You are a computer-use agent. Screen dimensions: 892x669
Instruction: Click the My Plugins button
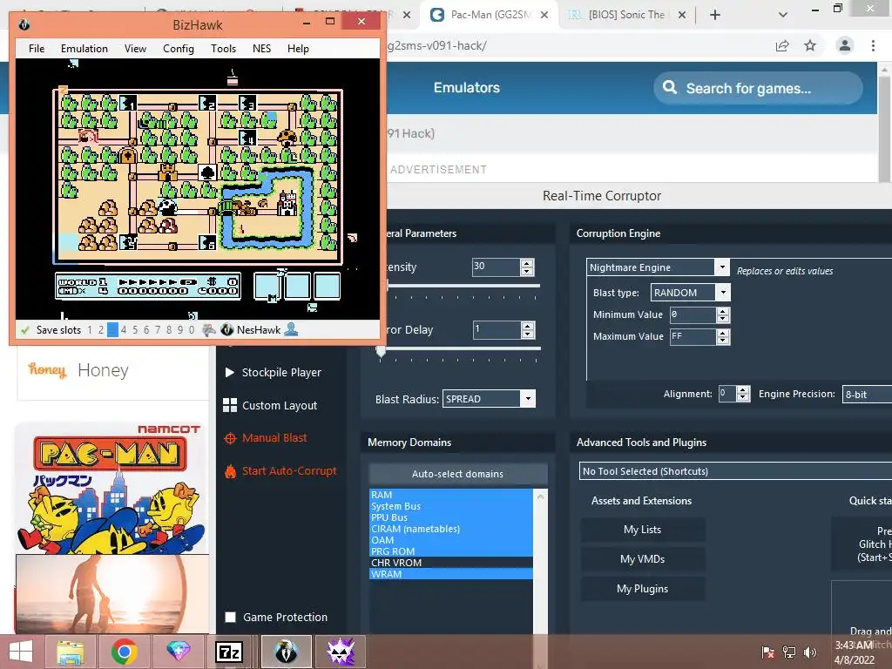(x=643, y=589)
